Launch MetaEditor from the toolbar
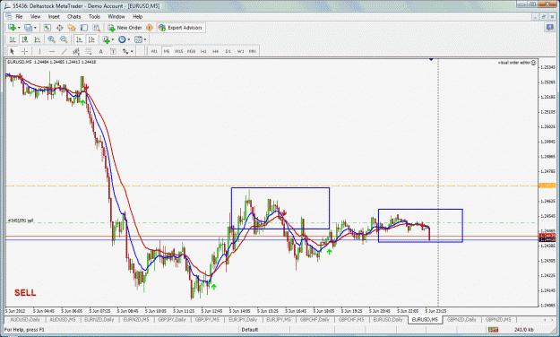This screenshot has width=560, height=337. pos(150,28)
